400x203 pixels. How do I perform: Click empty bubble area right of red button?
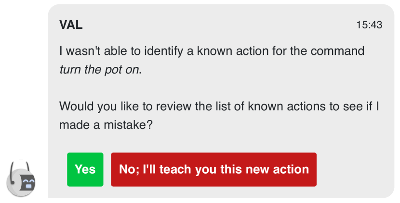355,170
